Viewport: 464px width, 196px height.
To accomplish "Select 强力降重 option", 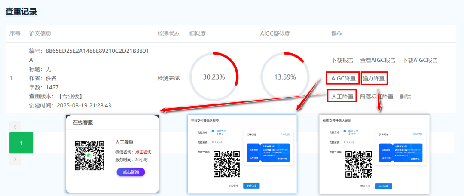I will 374,78.
